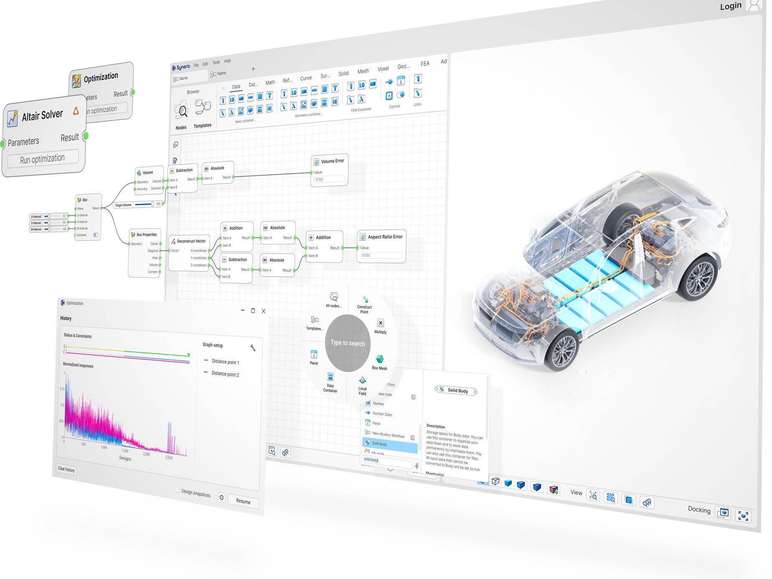Open the File menu
The image size is (772, 579).
tap(196, 65)
